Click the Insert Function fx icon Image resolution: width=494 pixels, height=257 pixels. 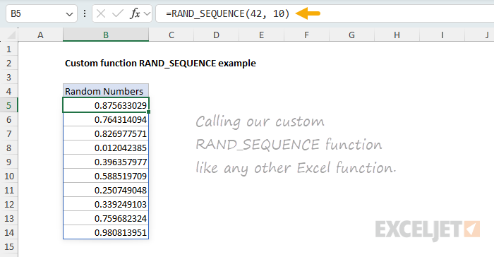(135, 13)
